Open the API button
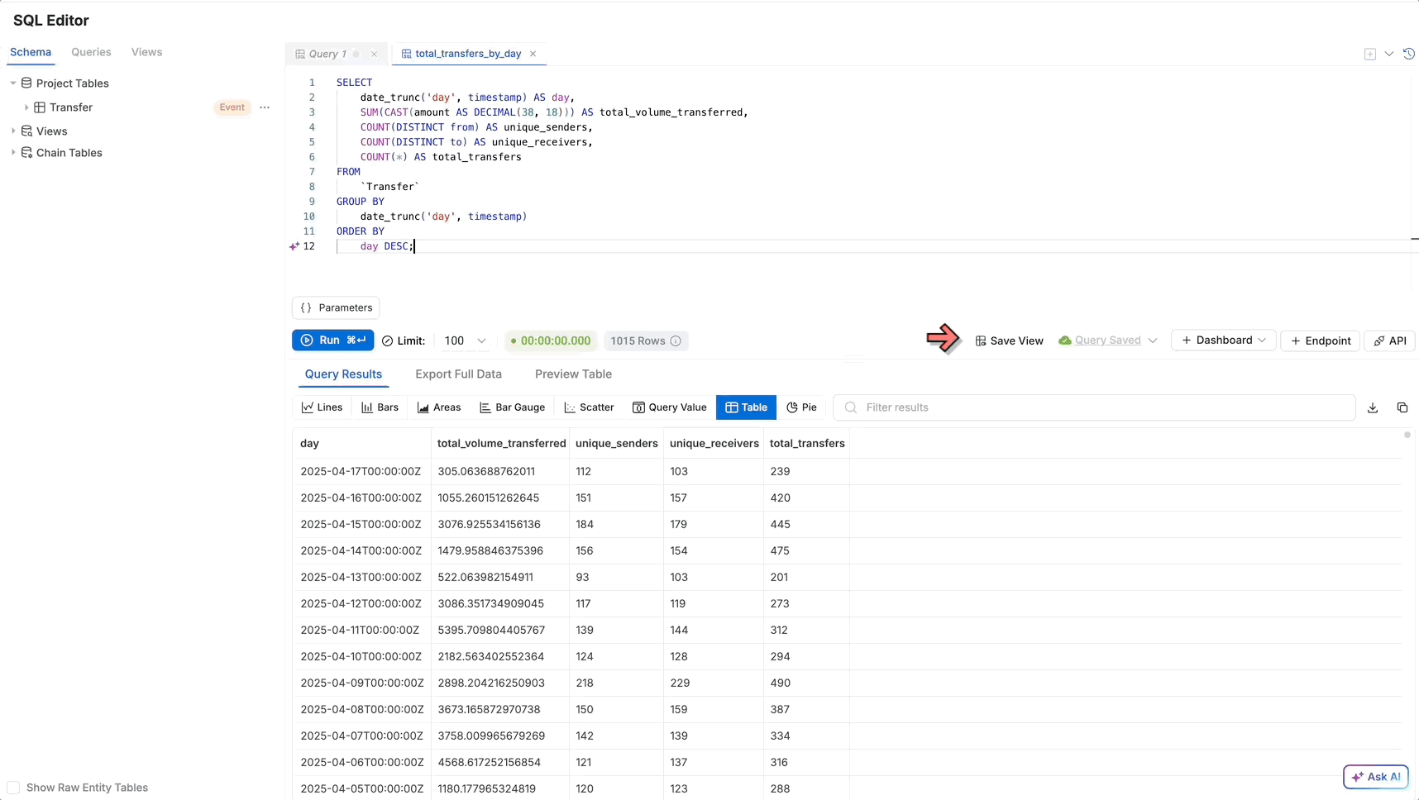This screenshot has width=1419, height=800. point(1389,340)
